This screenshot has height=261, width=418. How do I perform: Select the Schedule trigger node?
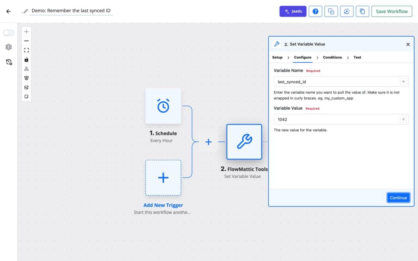(163, 106)
